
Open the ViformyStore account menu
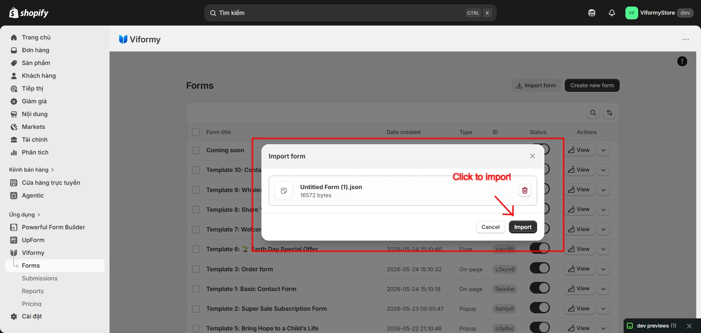(x=659, y=13)
